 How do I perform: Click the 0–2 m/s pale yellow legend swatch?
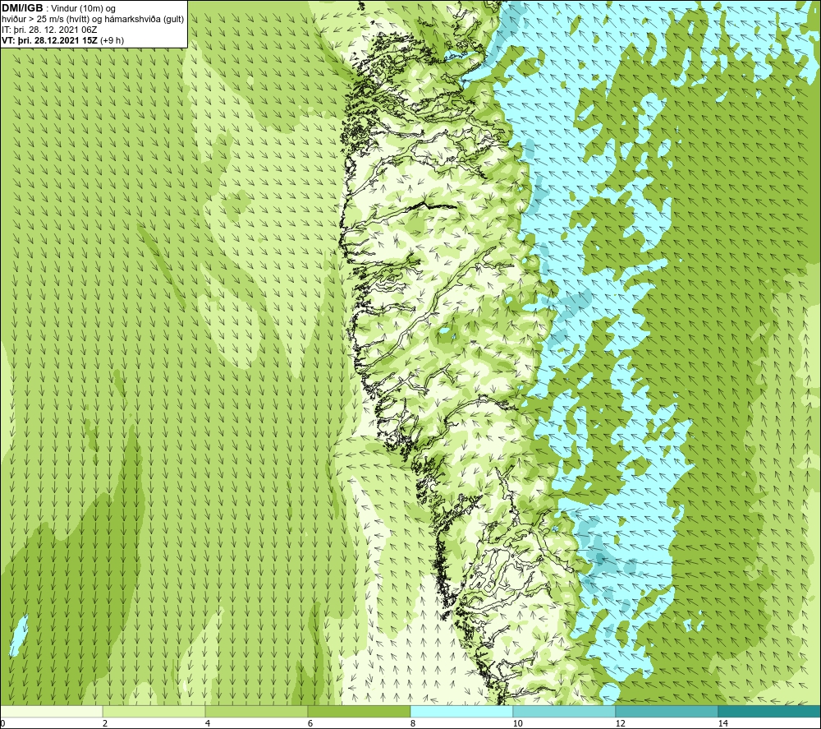pyautogui.click(x=51, y=711)
